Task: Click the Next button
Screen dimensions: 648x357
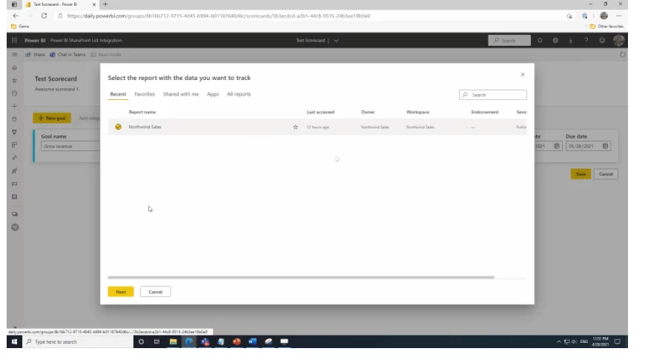Action: point(121,292)
